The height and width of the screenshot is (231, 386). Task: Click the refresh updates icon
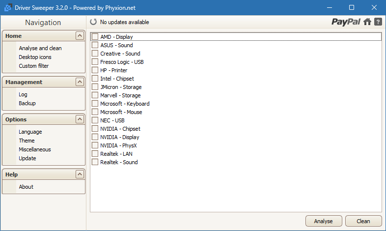click(93, 22)
